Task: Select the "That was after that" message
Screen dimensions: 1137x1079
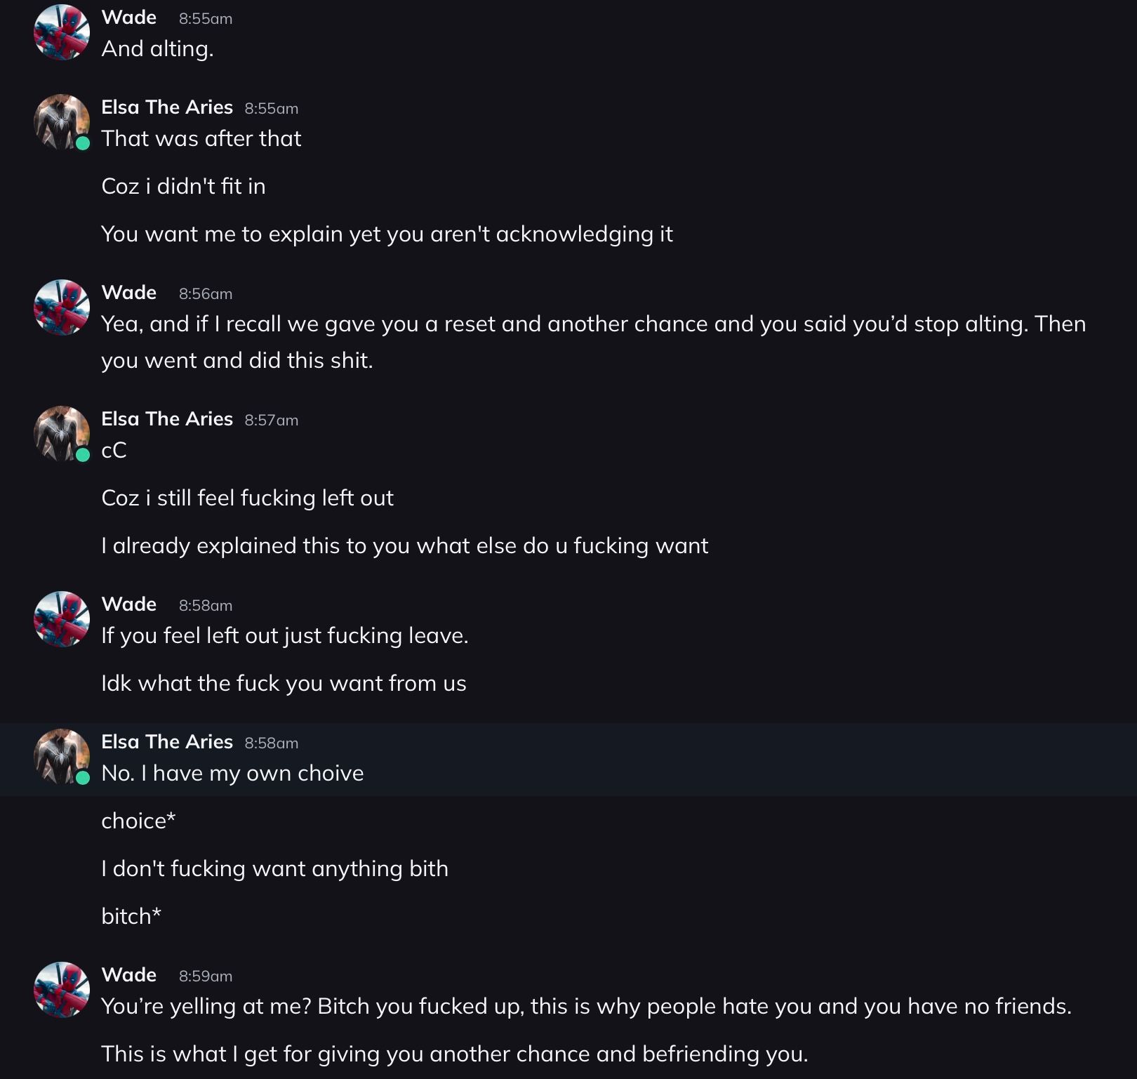Action: click(x=201, y=138)
